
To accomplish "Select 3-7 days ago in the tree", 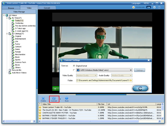I will 20,28.
